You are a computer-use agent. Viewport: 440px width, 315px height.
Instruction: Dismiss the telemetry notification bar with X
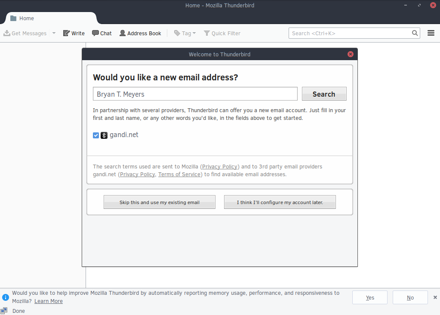pyautogui.click(x=435, y=297)
